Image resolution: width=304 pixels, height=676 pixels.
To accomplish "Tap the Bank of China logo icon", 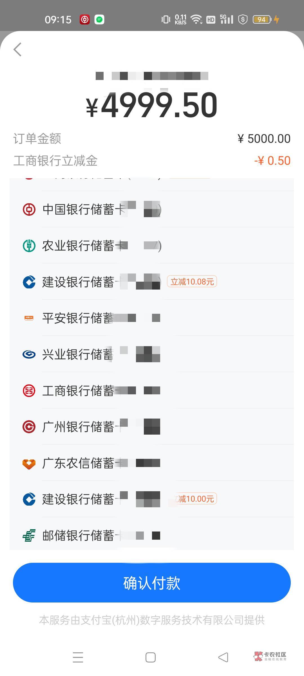I will pos(29,210).
